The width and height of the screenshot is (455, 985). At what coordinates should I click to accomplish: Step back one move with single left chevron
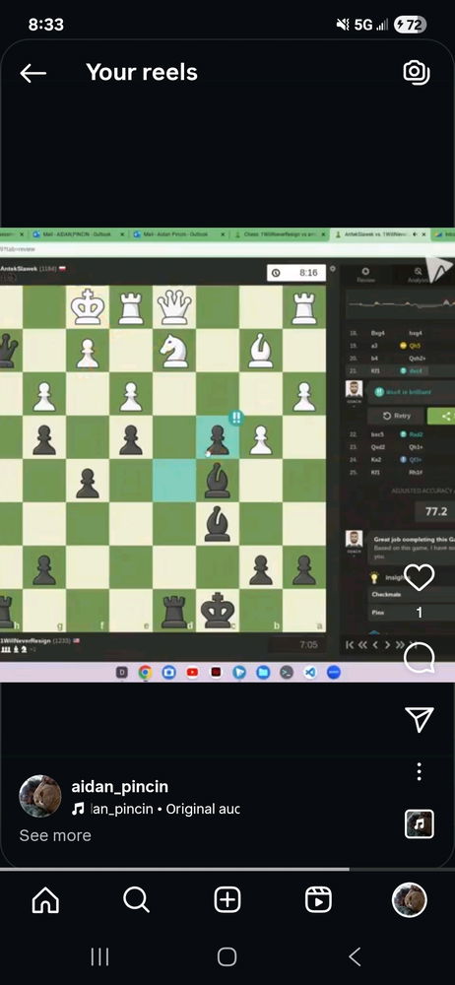coord(375,644)
